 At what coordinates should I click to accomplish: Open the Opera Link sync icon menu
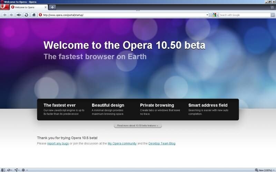point(9,170)
